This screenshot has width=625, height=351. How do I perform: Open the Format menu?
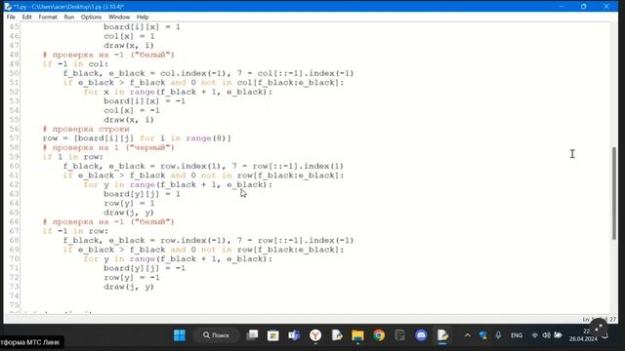48,18
